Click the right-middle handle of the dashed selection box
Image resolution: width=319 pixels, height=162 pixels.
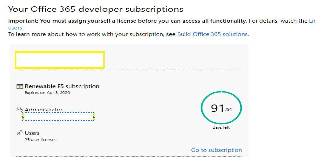94,116
